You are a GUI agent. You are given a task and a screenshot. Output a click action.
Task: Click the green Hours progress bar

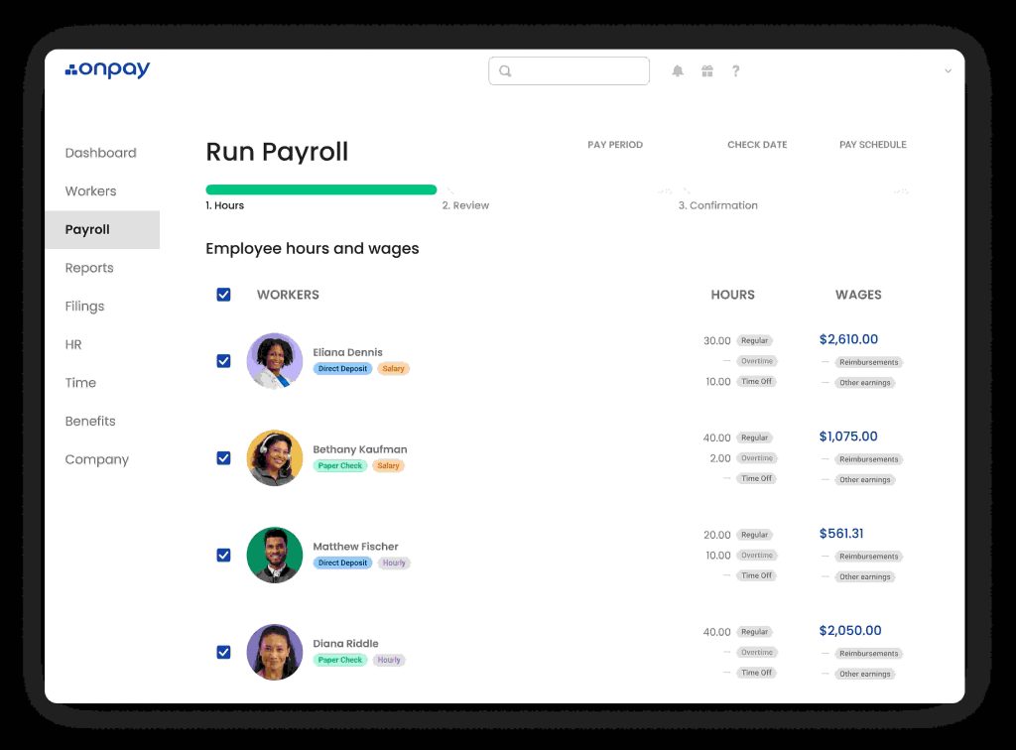click(321, 189)
